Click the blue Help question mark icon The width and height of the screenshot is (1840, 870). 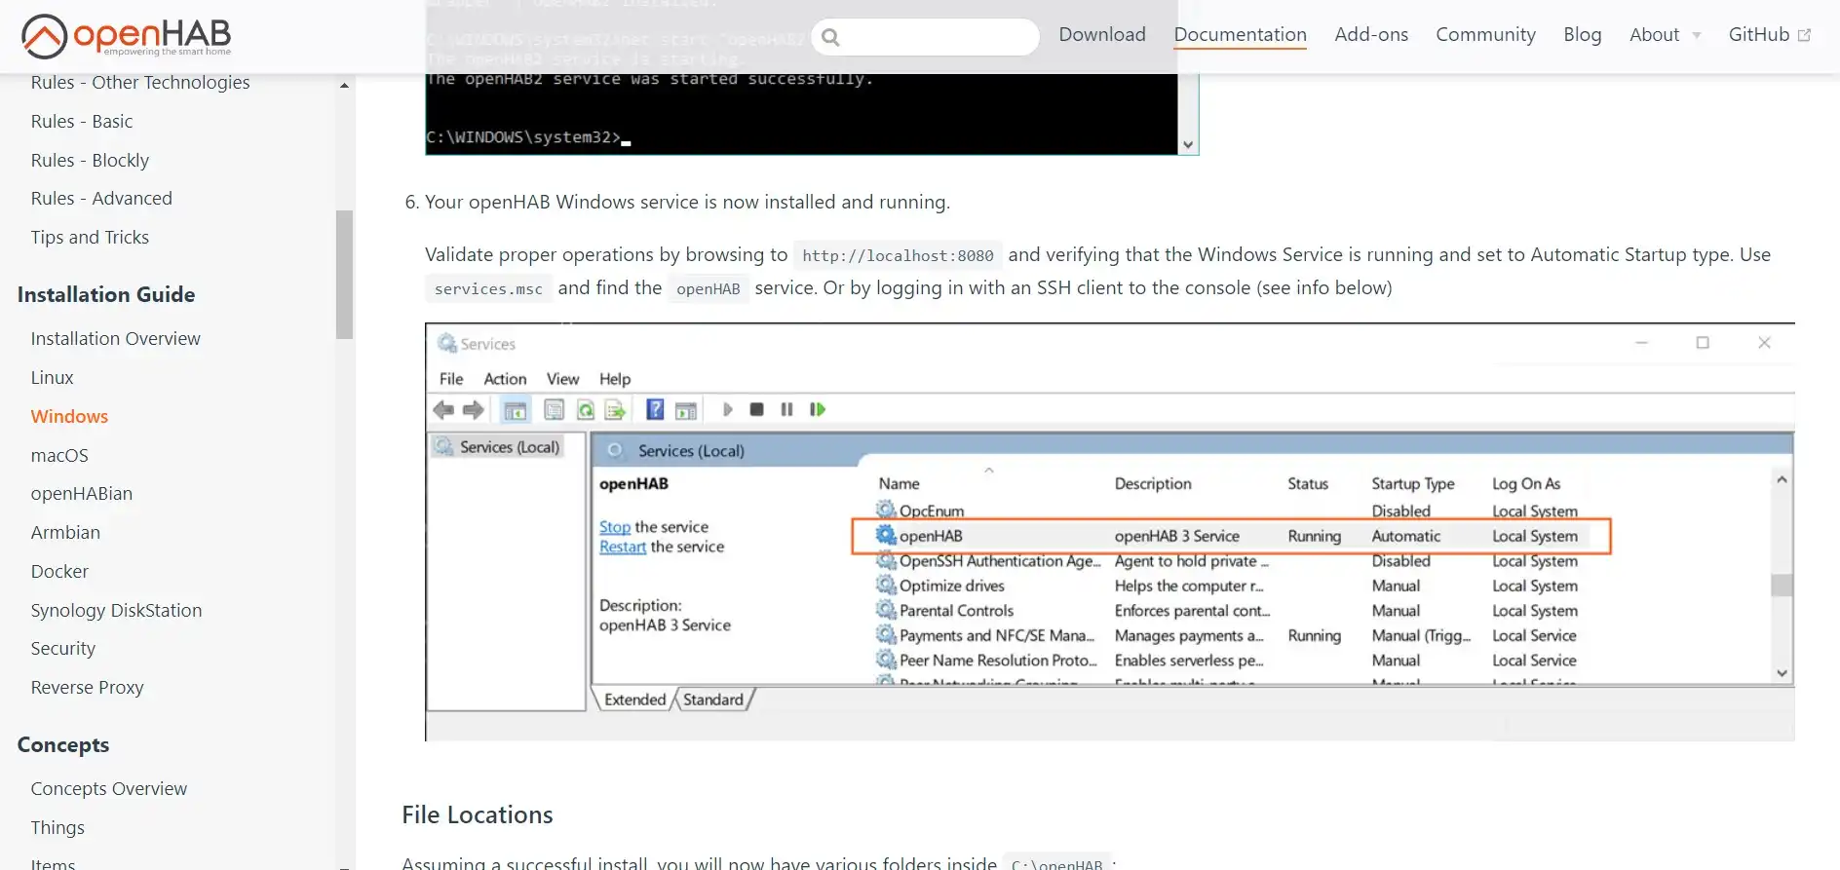(655, 410)
